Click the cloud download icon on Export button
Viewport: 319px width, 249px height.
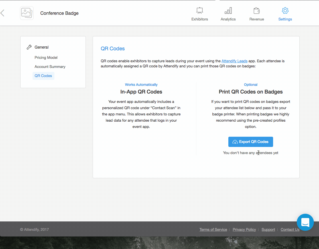tap(235, 142)
